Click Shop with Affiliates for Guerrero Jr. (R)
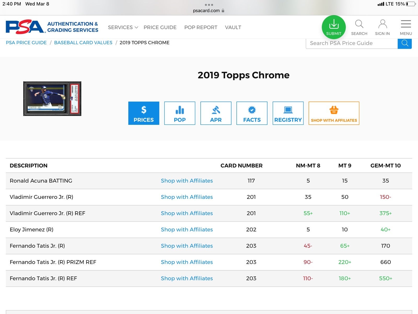Screen dimensions: 418x314 coord(187,197)
